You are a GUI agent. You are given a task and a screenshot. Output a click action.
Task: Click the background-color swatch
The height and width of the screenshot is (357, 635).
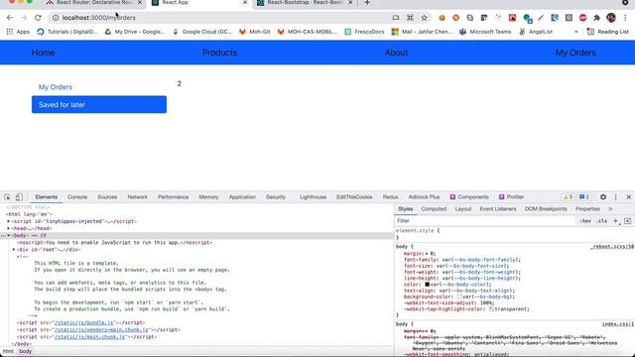pyautogui.click(x=459, y=297)
